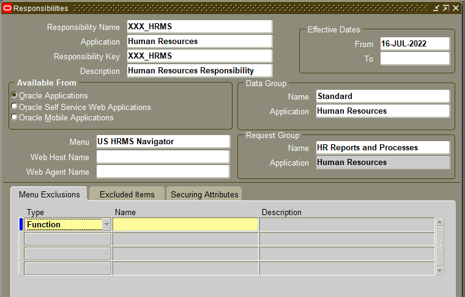Image resolution: width=465 pixels, height=297 pixels.
Task: Click the second row Name cell
Action: (185, 240)
